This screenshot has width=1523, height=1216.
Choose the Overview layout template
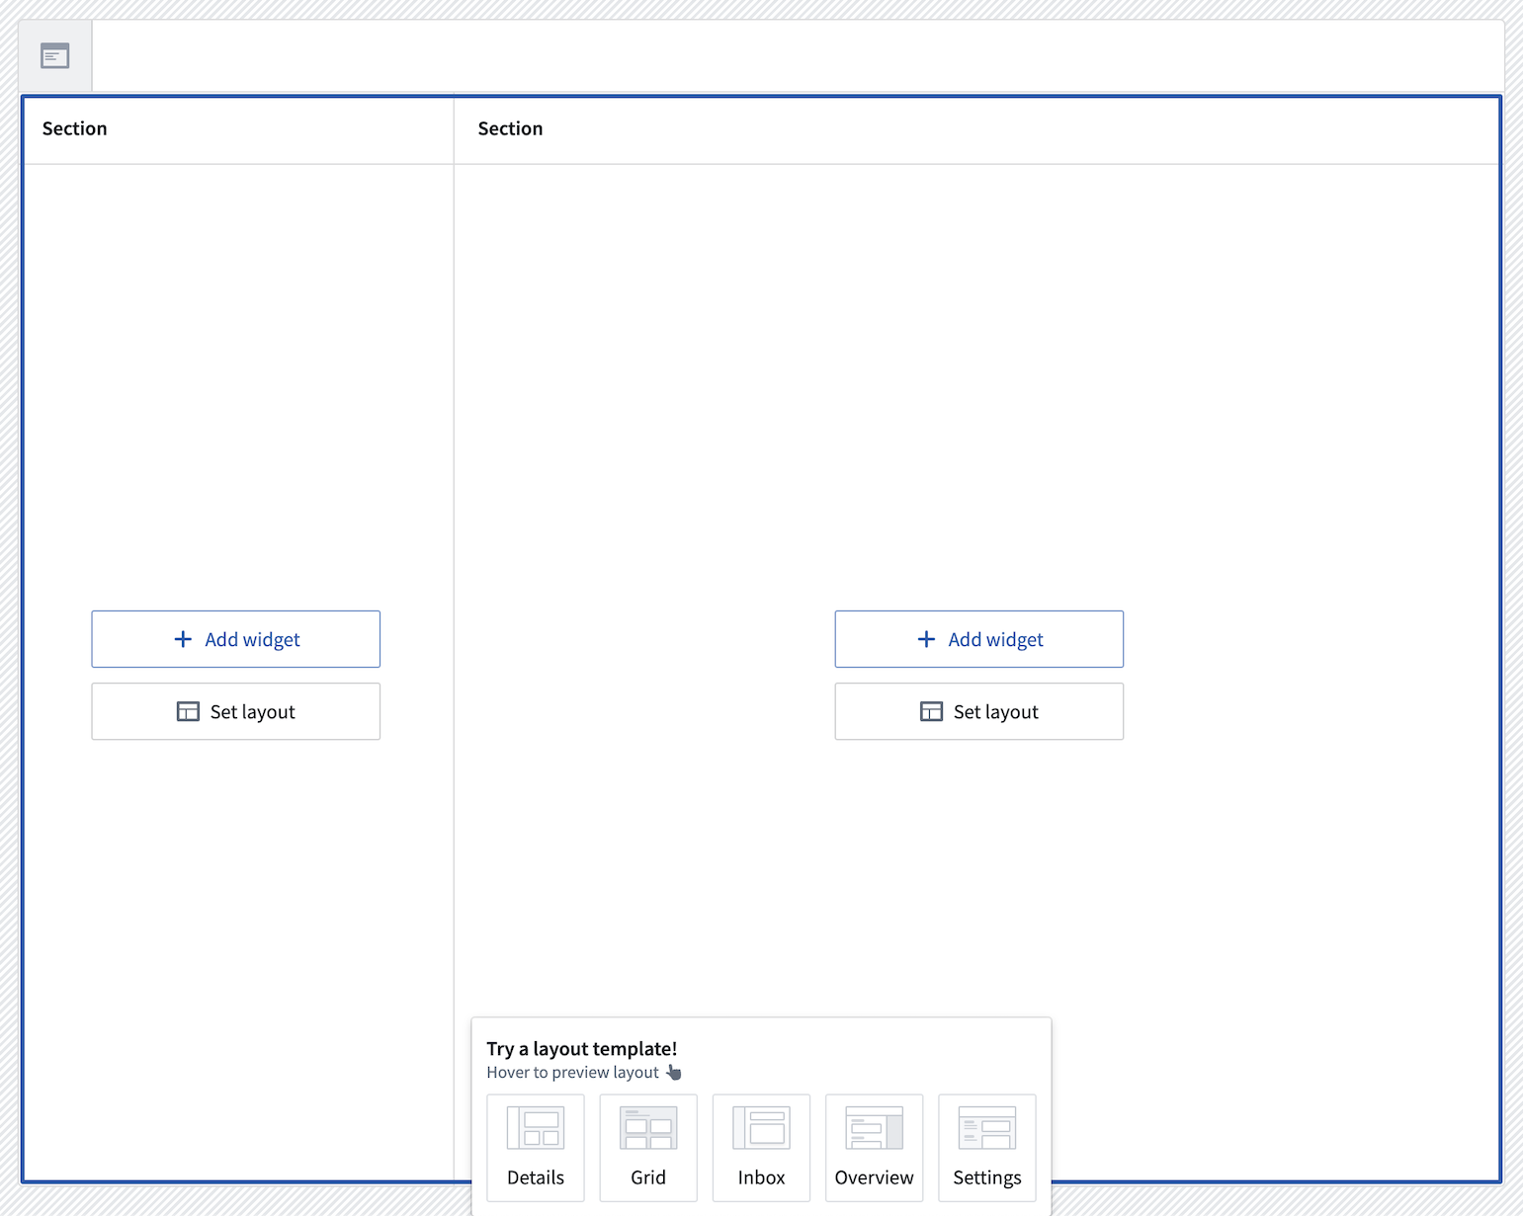[875, 1148]
